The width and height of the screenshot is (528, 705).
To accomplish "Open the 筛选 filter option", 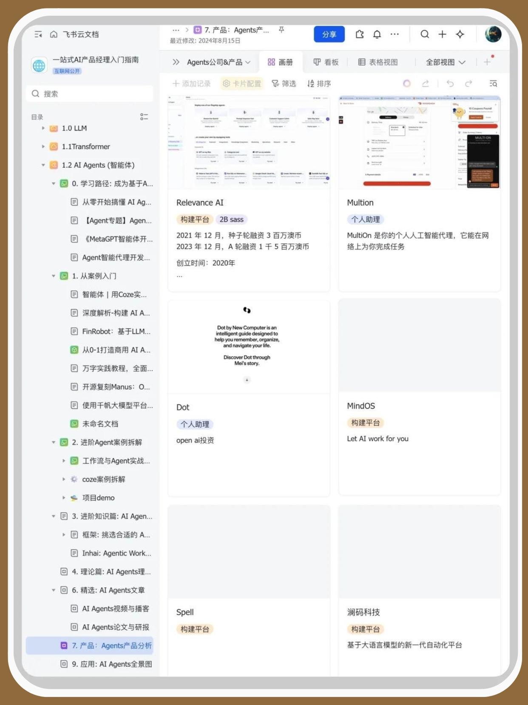I will 284,84.
